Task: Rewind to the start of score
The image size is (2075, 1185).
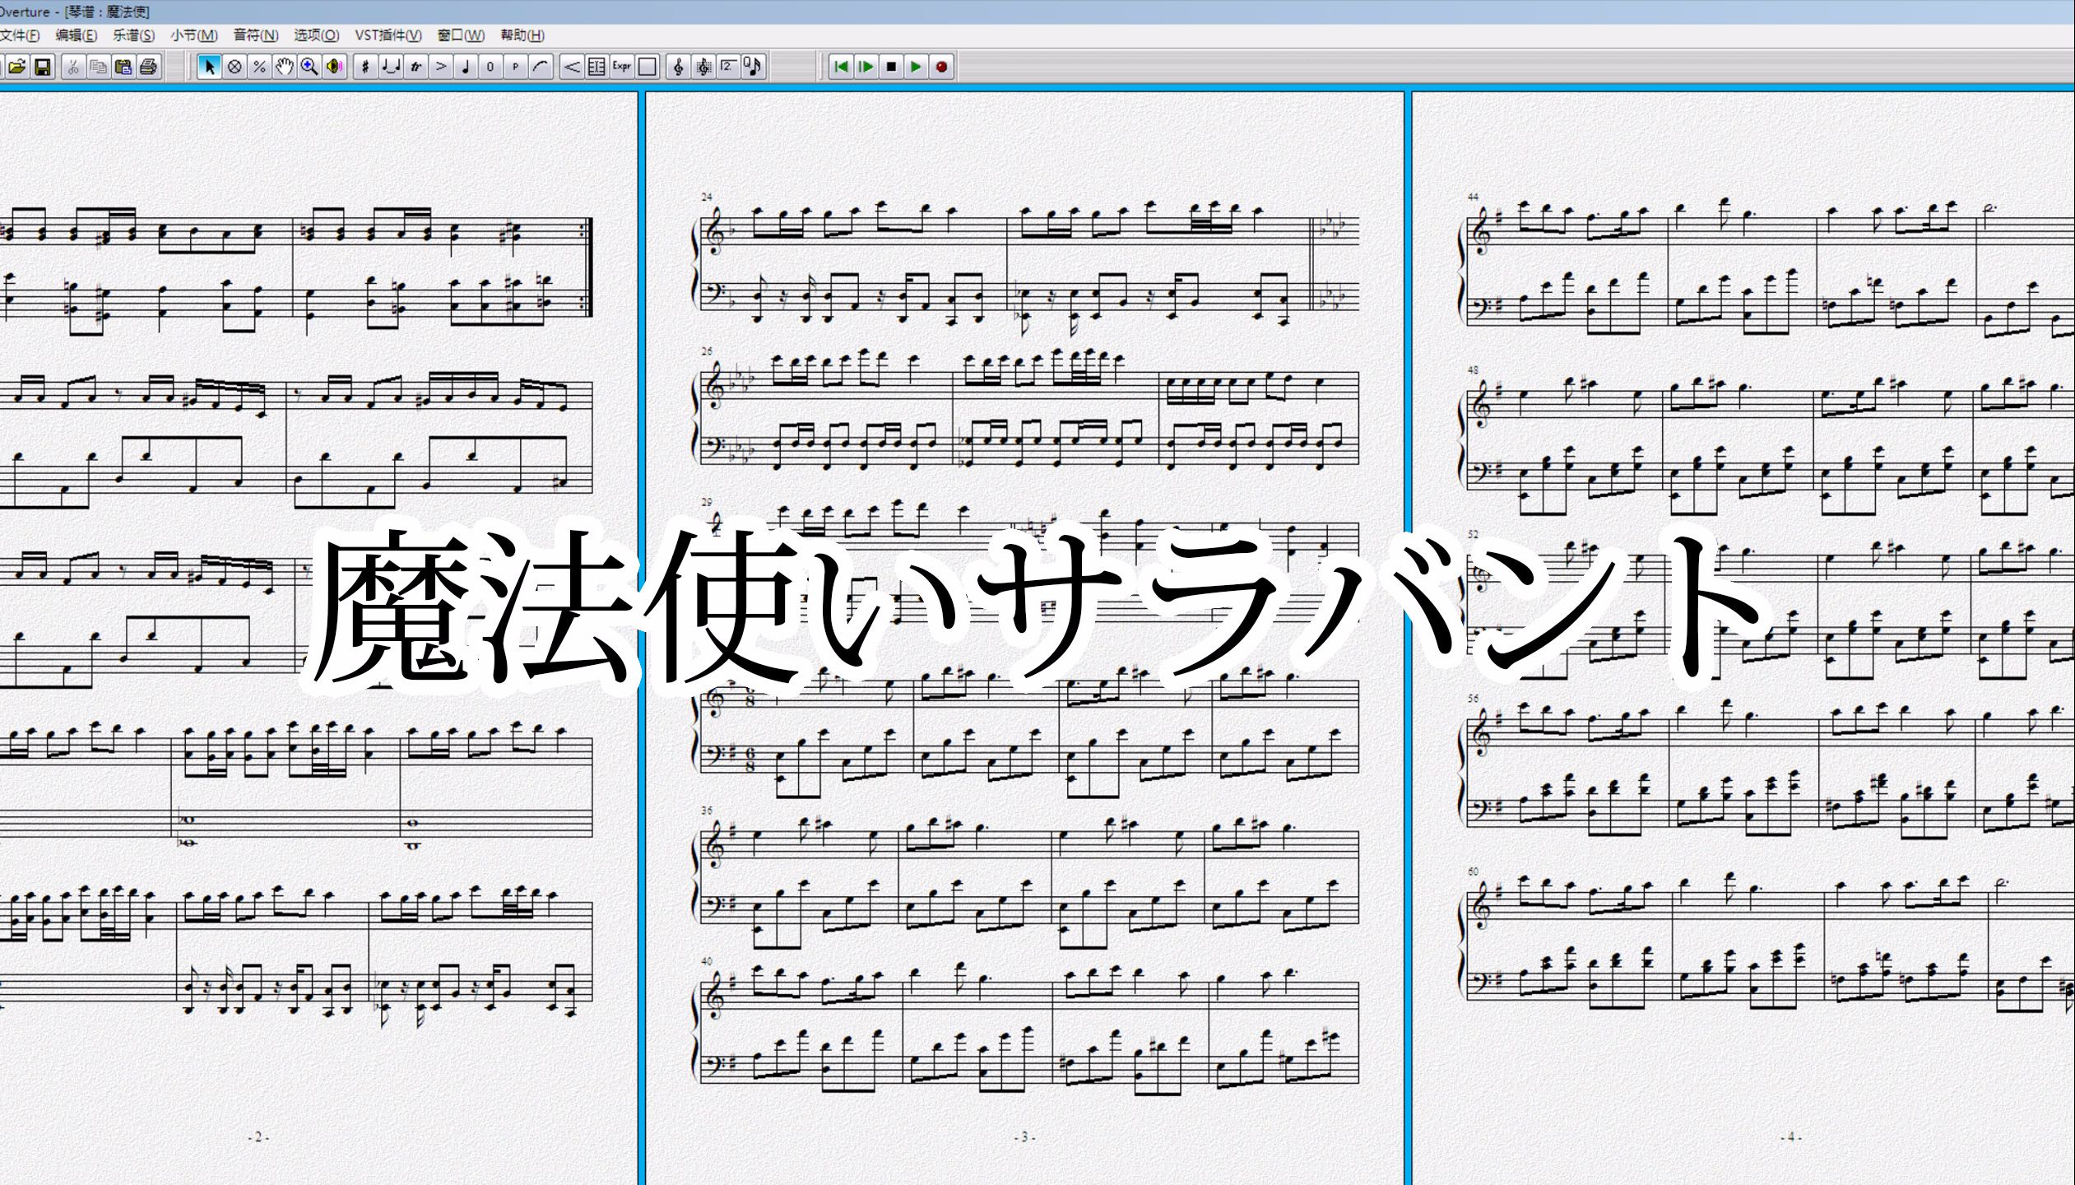Action: (840, 67)
